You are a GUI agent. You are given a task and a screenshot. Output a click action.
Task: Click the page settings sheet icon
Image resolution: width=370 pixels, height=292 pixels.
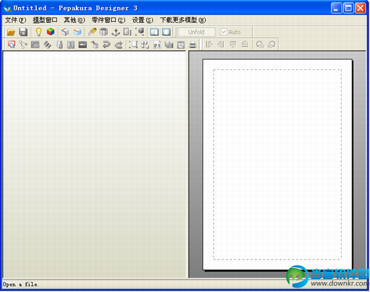coord(181,44)
